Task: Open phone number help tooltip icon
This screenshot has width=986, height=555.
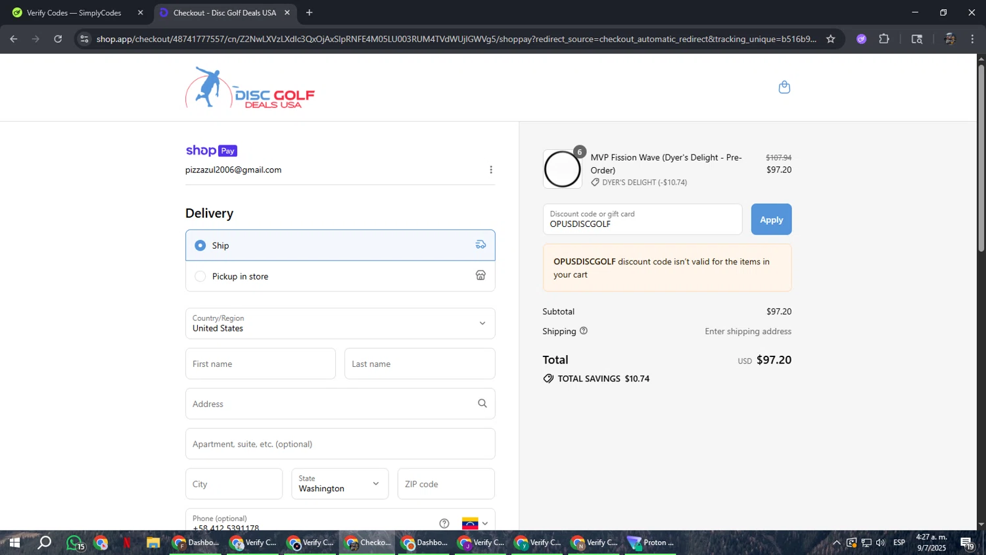Action: pos(444,523)
